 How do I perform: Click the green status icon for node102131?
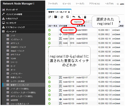coord(50,95)
